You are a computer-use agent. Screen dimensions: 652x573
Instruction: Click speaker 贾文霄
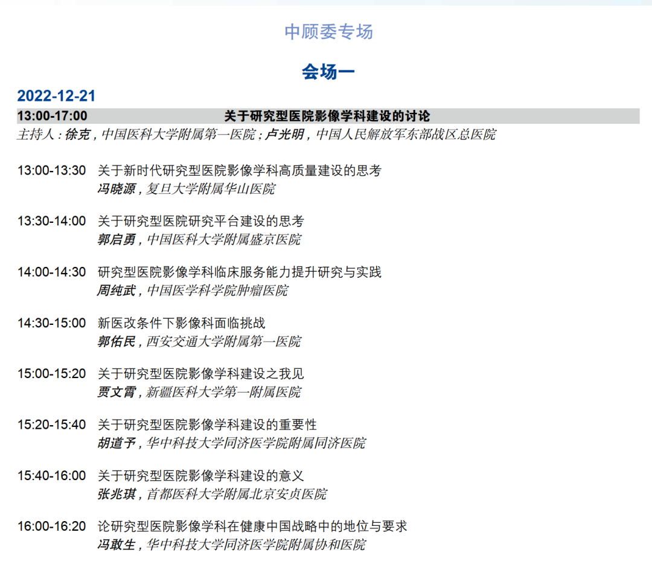pos(117,392)
